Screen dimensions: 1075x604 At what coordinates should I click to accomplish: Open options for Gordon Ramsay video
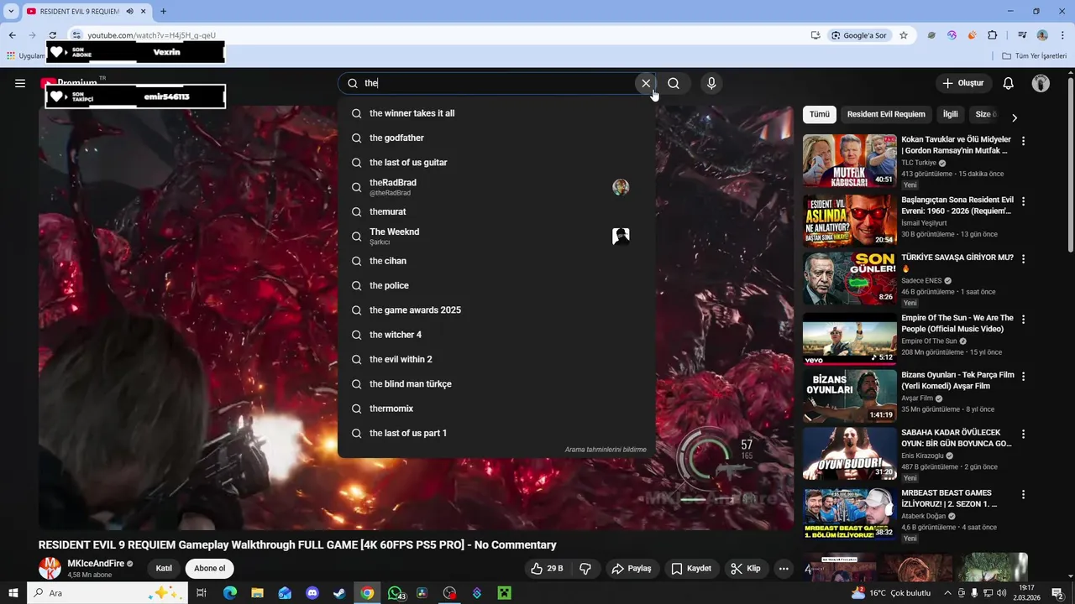pyautogui.click(x=1023, y=141)
